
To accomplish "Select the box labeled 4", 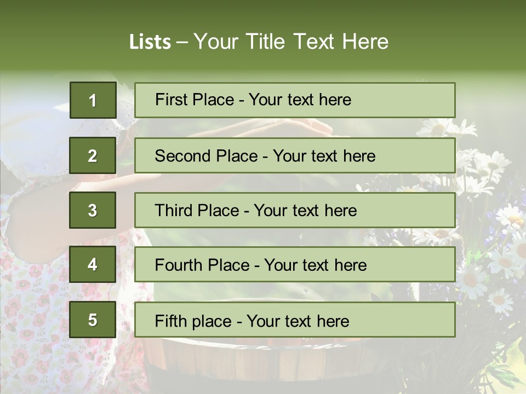I will (93, 264).
